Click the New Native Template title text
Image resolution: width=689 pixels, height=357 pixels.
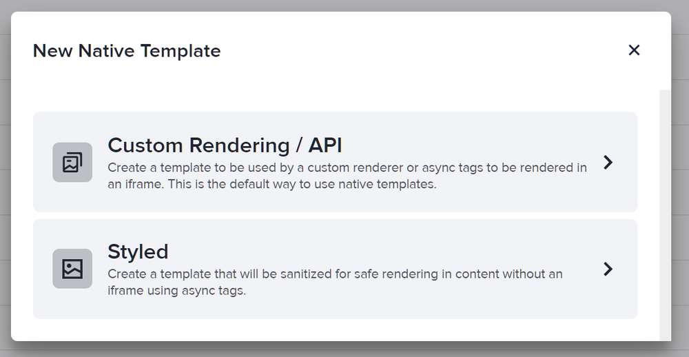tap(127, 50)
